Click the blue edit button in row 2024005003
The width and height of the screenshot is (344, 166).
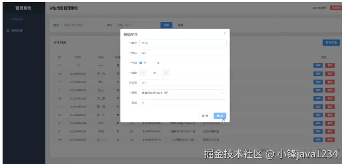coord(318,139)
